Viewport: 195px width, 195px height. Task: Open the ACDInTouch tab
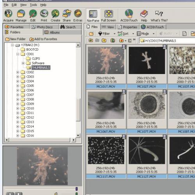click(153, 27)
